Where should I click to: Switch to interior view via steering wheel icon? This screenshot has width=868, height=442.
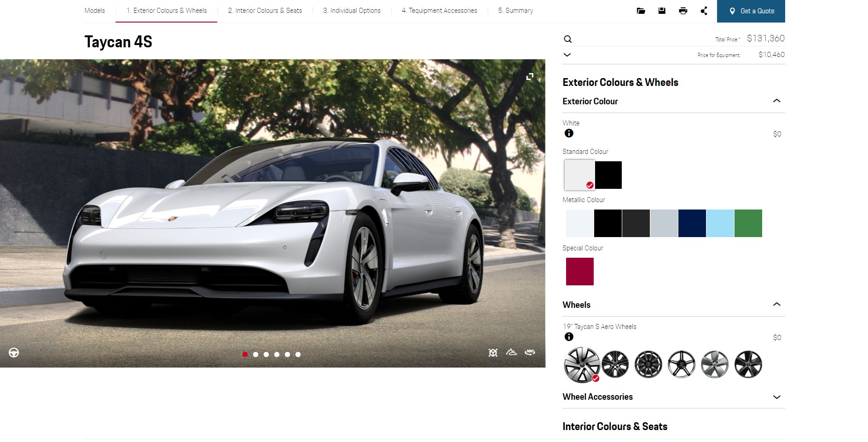click(x=14, y=353)
